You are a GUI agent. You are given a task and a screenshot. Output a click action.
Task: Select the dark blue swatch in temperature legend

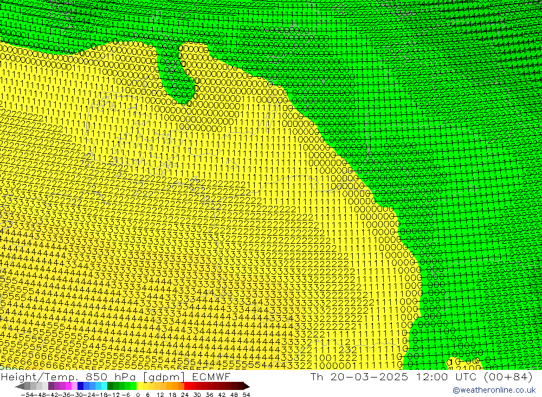tap(80, 386)
